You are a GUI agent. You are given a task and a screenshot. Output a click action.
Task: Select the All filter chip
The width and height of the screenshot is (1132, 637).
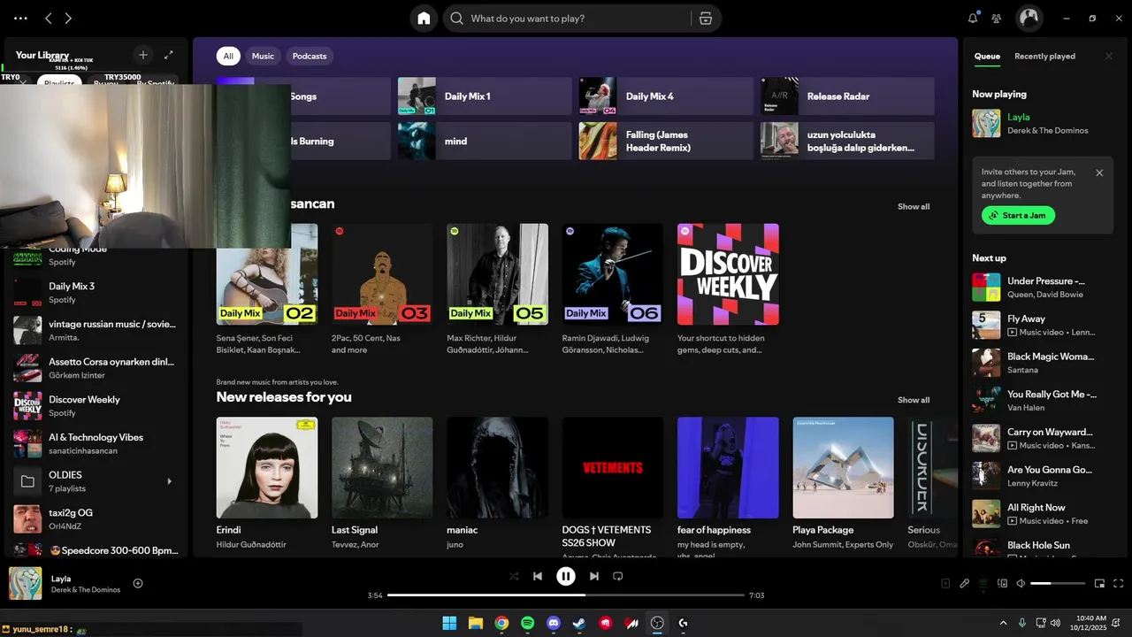tap(228, 56)
